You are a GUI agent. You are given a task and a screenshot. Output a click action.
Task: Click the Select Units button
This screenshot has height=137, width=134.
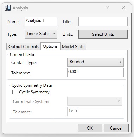103,34
